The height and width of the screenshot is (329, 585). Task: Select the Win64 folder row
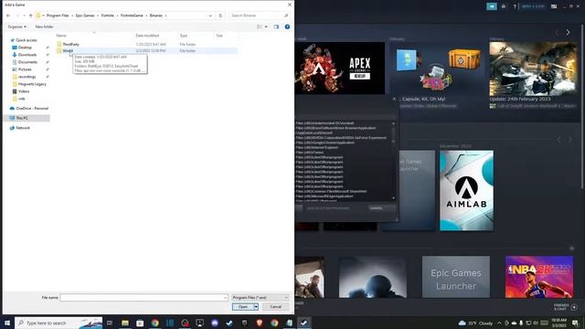coord(146,51)
